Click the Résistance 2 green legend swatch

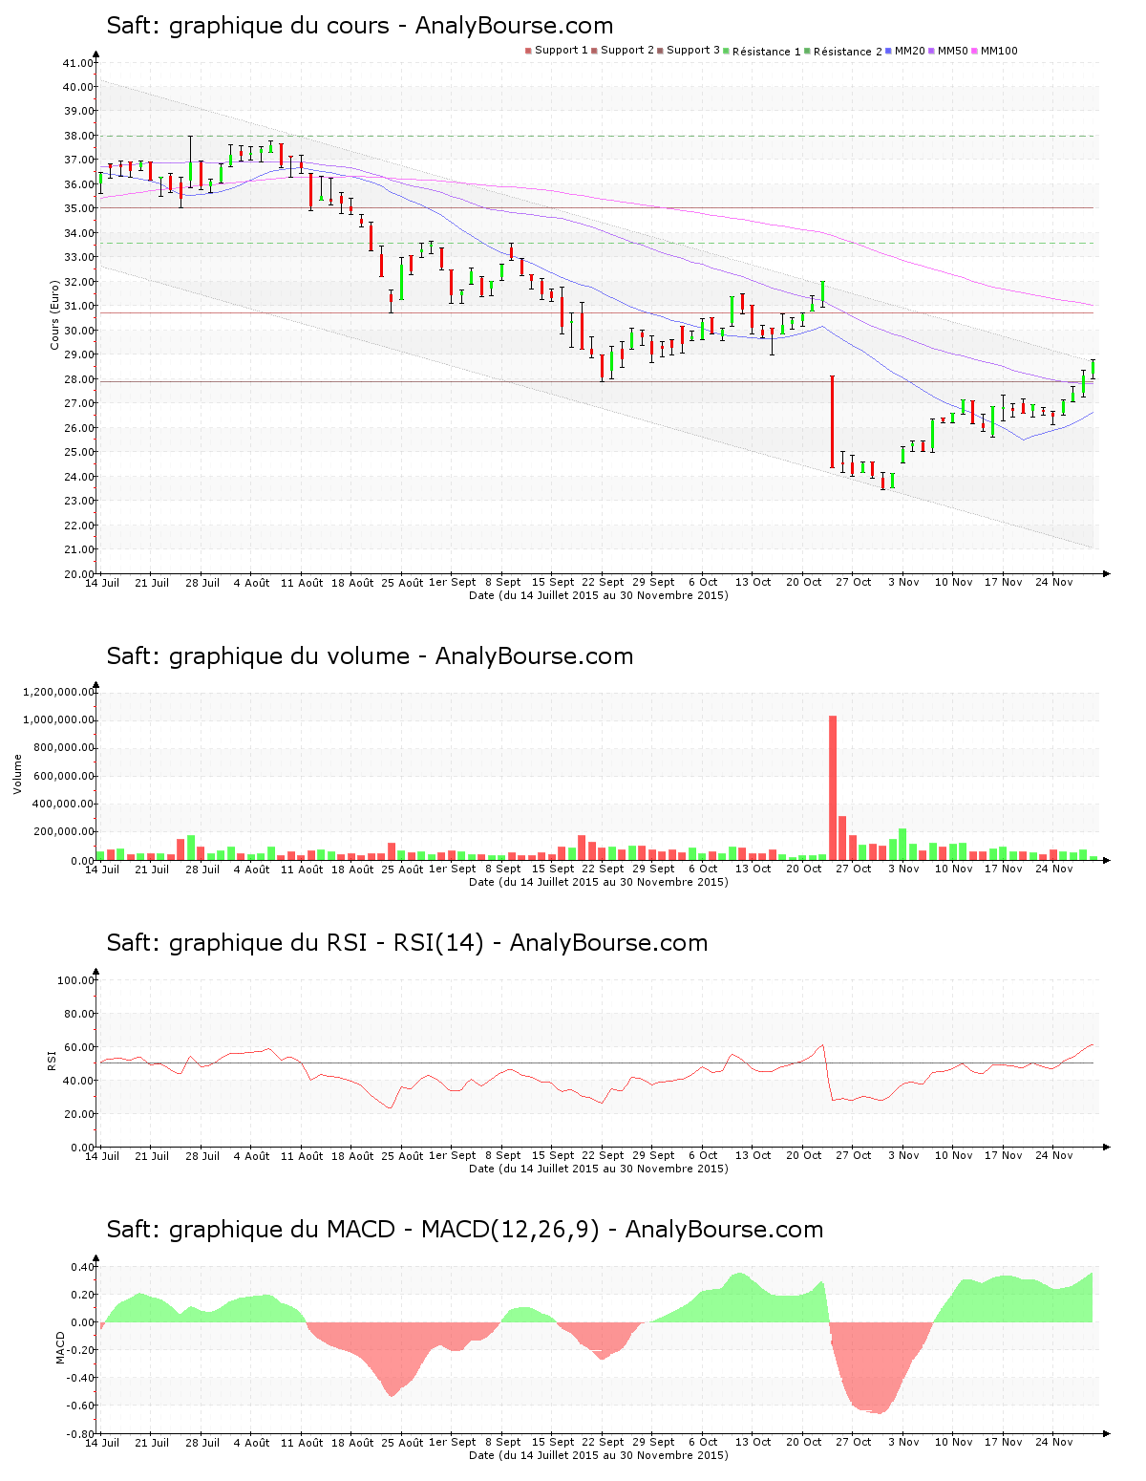tap(807, 51)
